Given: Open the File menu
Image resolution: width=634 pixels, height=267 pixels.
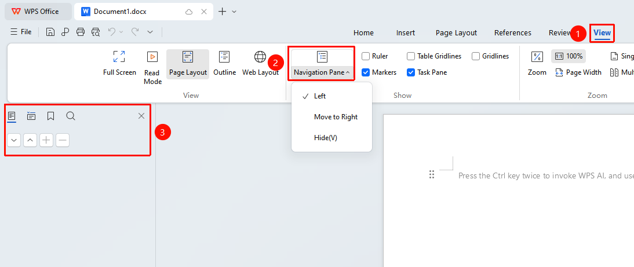Looking at the screenshot, I should tap(21, 32).
